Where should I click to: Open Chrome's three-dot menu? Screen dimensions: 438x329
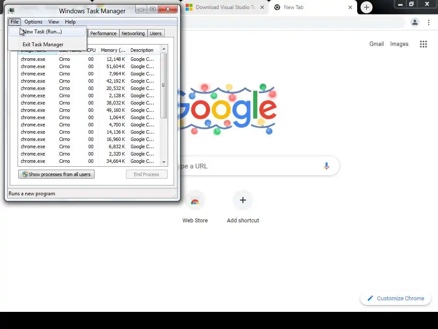coord(429,22)
